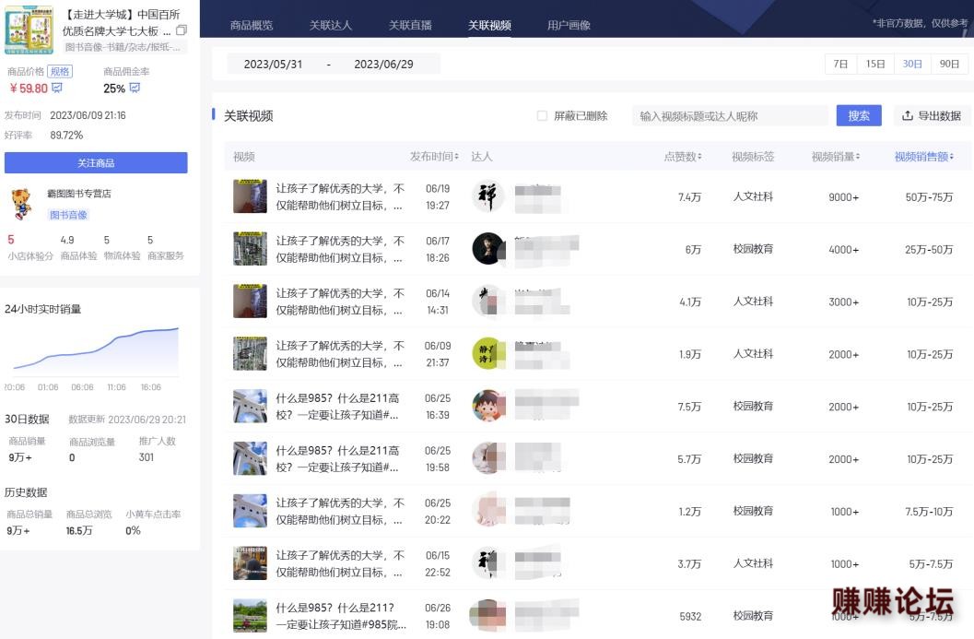Open creator avatar for 06/26 19:08 video
Image resolution: width=974 pixels, height=639 pixels.
[487, 615]
